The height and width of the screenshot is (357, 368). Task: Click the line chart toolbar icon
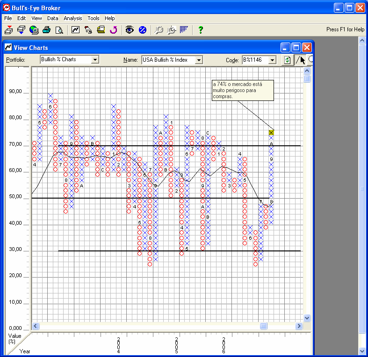[76, 30]
